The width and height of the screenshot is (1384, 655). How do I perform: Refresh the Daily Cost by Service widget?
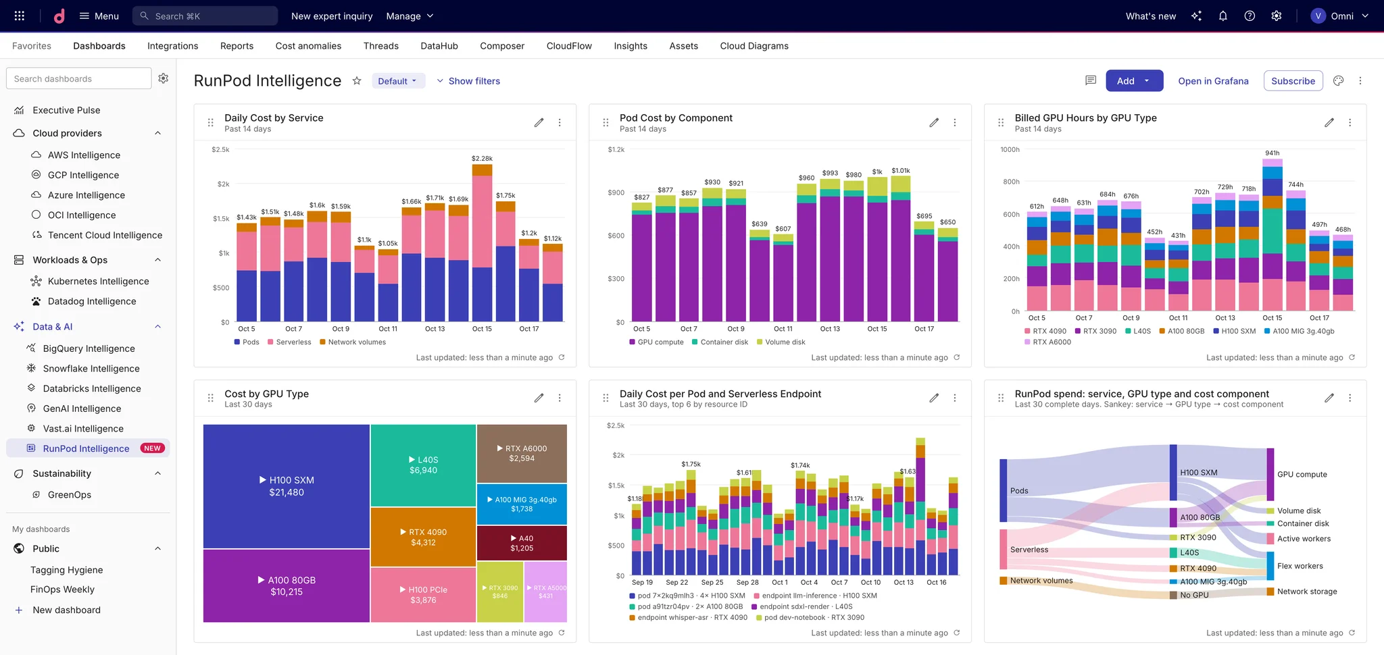pos(562,357)
